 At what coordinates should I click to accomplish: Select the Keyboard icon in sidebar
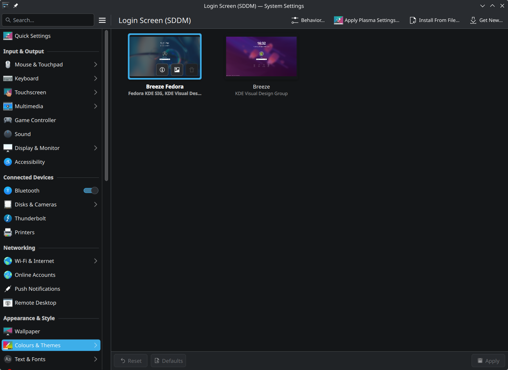8,79
